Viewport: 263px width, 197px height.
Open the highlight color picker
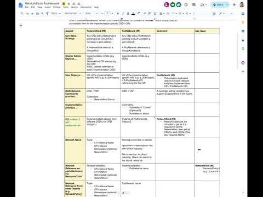[x=139, y=13]
